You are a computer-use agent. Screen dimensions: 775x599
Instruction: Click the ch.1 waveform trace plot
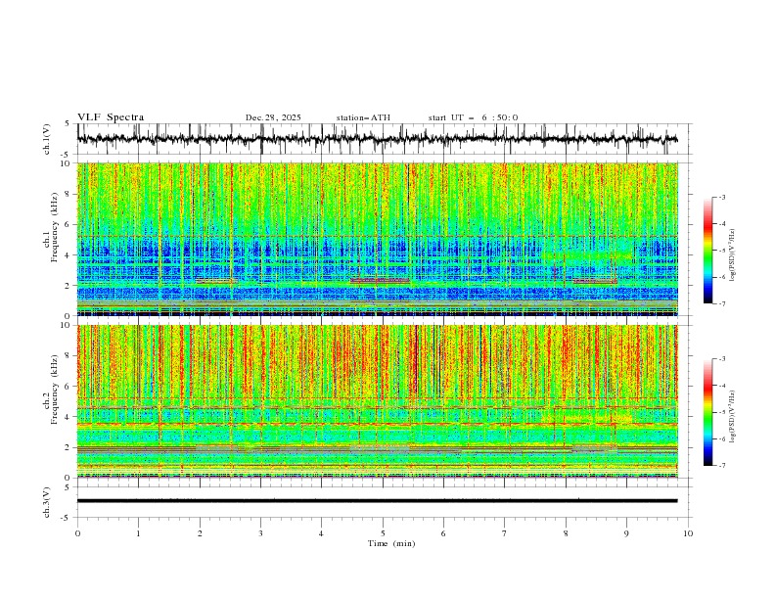tap(377, 139)
